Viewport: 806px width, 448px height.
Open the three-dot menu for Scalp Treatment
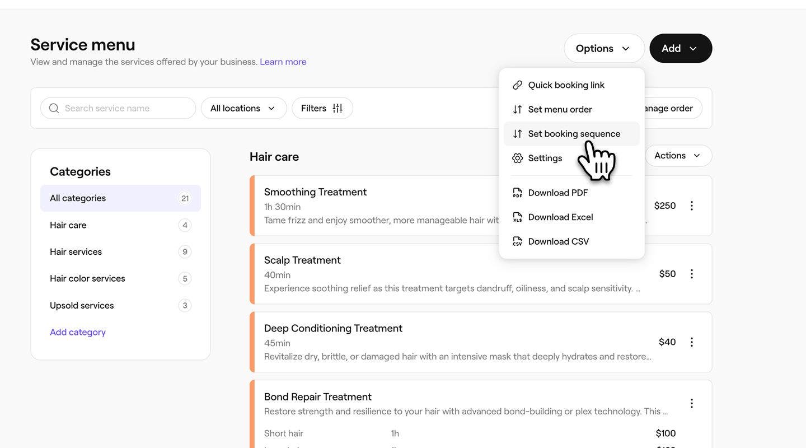[x=691, y=274]
